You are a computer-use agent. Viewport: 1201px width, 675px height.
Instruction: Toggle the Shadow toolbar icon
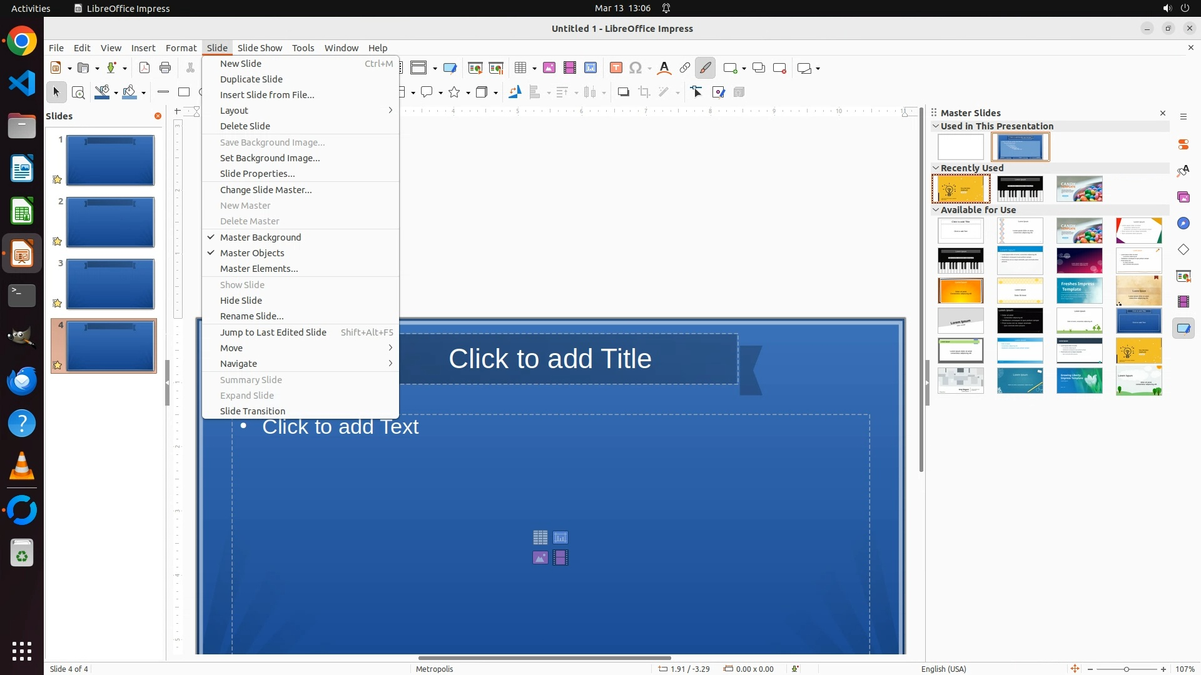pyautogui.click(x=623, y=92)
